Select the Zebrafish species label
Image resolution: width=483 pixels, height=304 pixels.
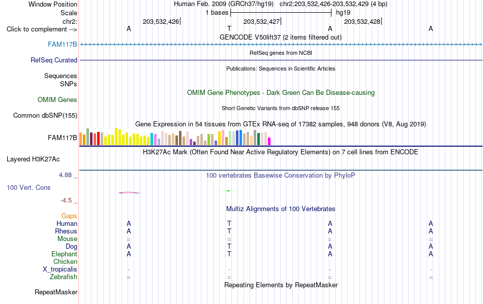(x=63, y=277)
